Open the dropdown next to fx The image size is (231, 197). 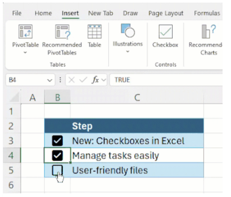click(104, 80)
